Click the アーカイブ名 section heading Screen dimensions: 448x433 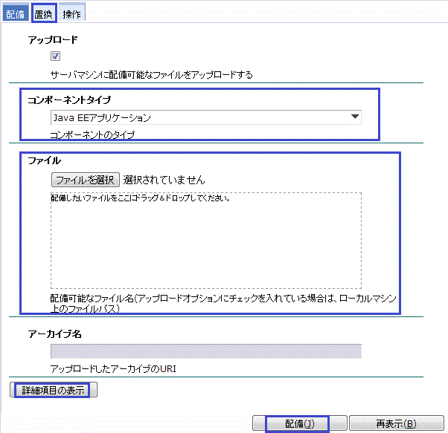pyautogui.click(x=54, y=334)
